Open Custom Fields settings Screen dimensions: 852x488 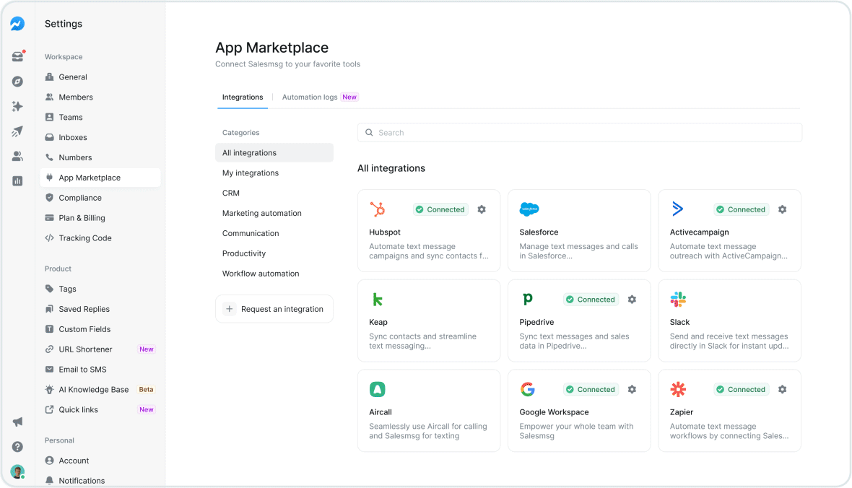[100, 329]
